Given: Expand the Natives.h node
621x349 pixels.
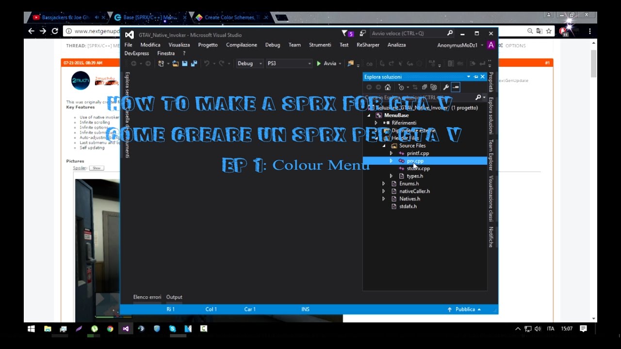Looking at the screenshot, I should click(x=384, y=199).
